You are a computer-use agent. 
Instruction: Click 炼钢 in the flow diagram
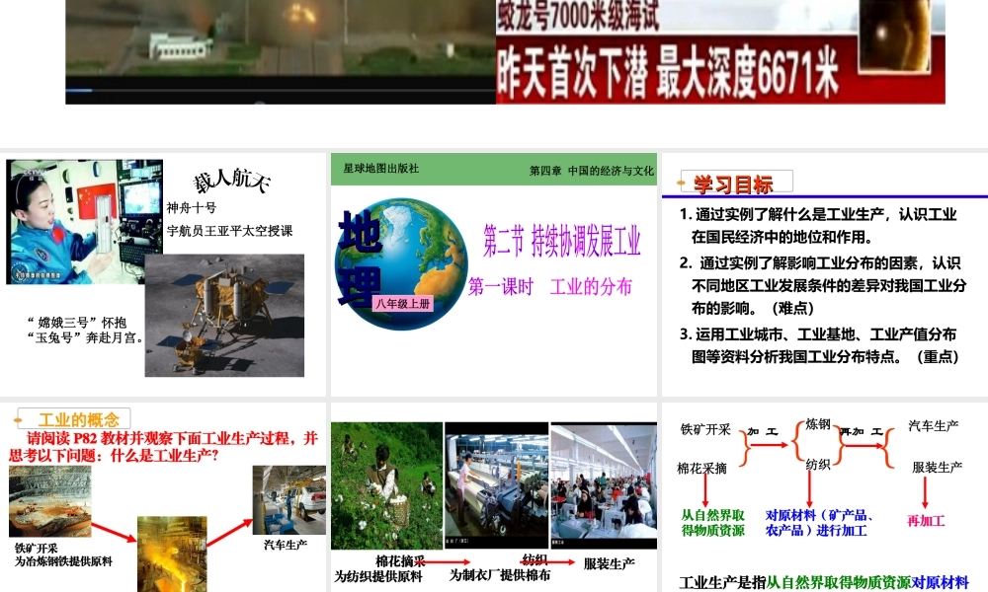click(x=818, y=424)
